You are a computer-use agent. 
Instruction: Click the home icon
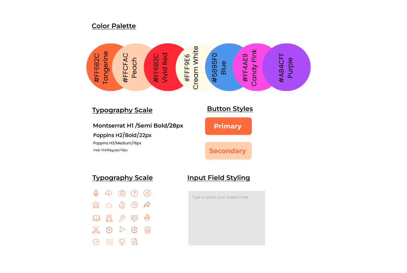[x=96, y=205]
